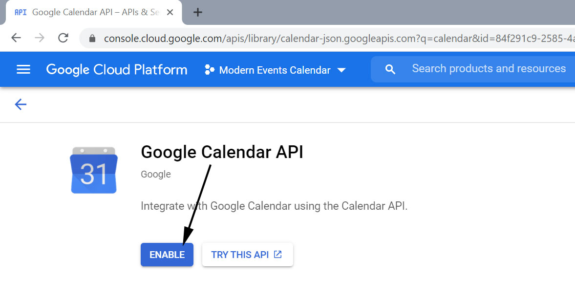575x298 pixels.
Task: Click the padlock site info icon
Action: (92, 39)
